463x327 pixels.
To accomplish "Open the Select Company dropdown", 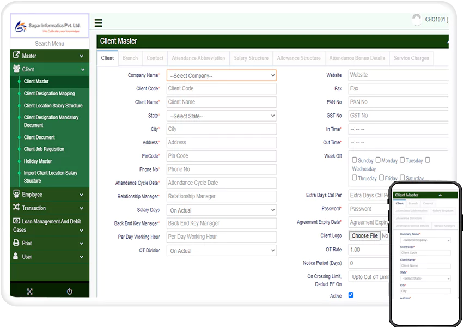I will (221, 76).
